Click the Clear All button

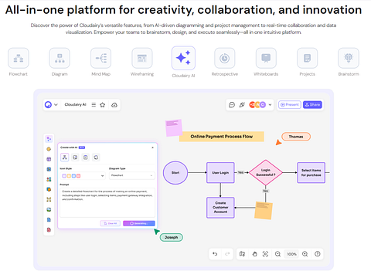(x=110, y=223)
